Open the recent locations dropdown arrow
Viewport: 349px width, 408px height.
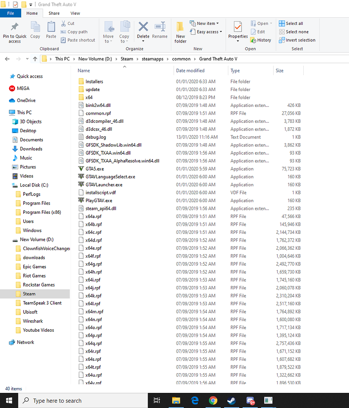pyautogui.click(x=27, y=59)
